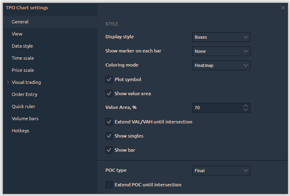Image resolution: width=290 pixels, height=196 pixels.
Task: Open the Data style settings
Action: coord(23,46)
